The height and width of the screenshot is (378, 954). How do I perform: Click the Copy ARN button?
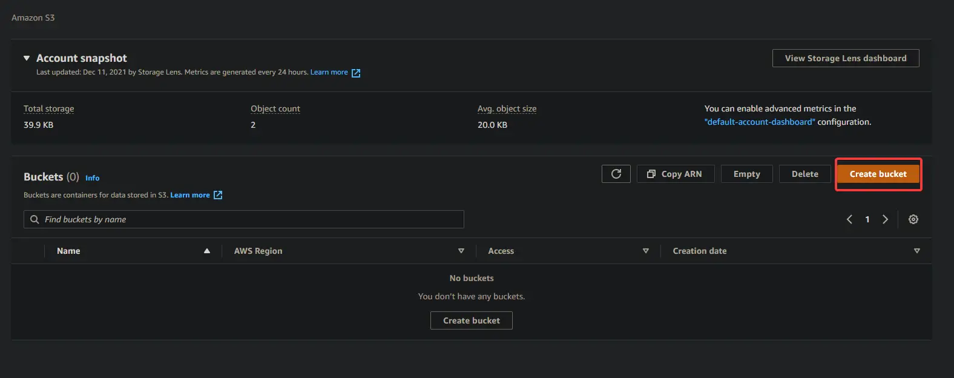[x=676, y=174]
